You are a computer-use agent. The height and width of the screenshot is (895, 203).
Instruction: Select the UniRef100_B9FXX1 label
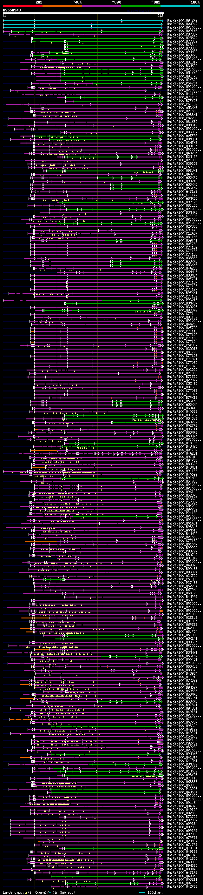182,293
